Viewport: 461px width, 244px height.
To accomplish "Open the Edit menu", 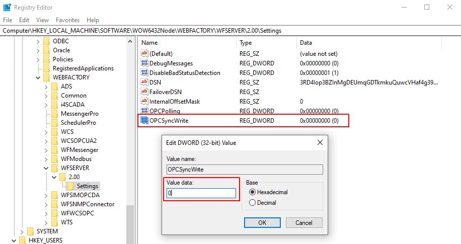I will pos(24,20).
